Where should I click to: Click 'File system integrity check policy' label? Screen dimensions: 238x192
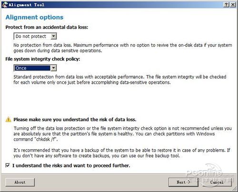tap(43, 59)
